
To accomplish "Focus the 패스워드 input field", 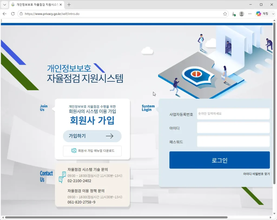I will 233,141.
